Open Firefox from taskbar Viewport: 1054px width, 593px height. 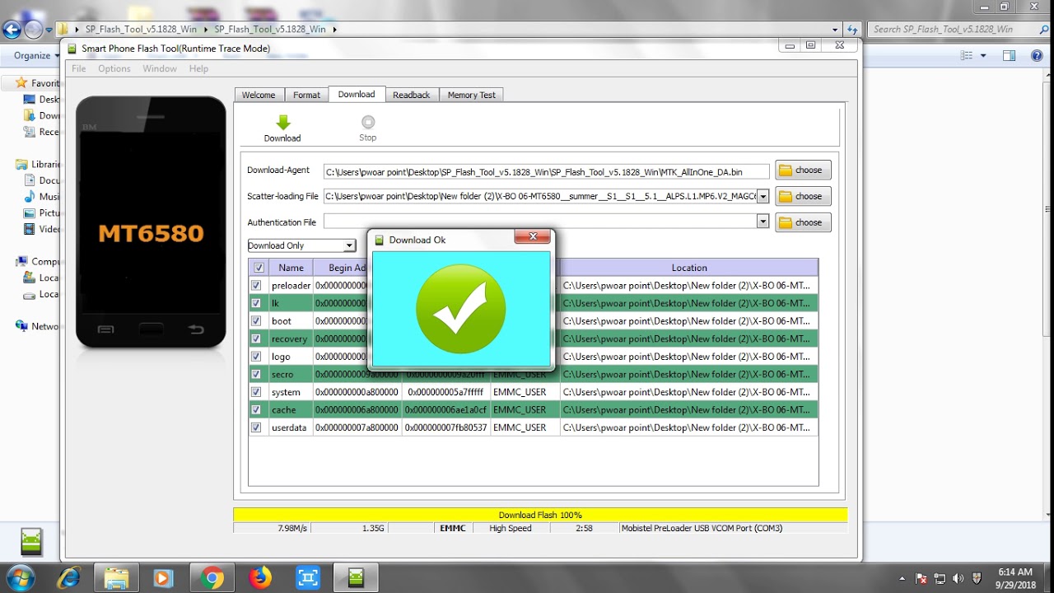pyautogui.click(x=260, y=578)
